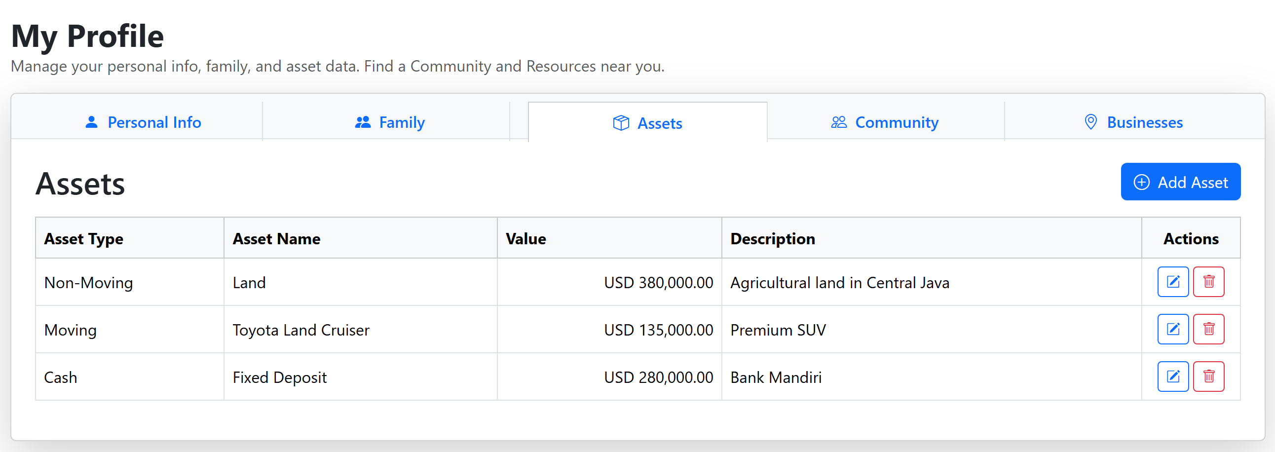1275x452 pixels.
Task: Select the Non-Moving asset type cell
Action: click(x=89, y=283)
